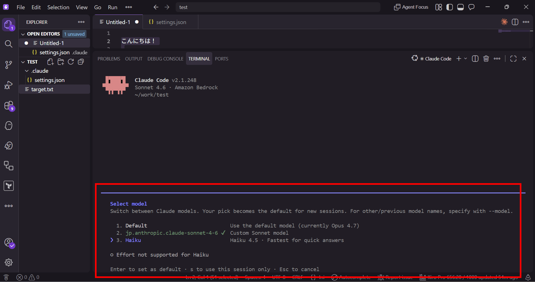Switch to the settings.json editor tab
The image size is (535, 282).
171,22
